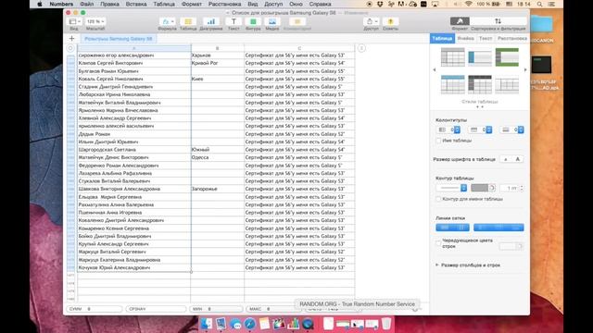This screenshot has height=333, width=593.
Task: Enable Чередующиеся цвета строк checkbox
Action: [438, 243]
